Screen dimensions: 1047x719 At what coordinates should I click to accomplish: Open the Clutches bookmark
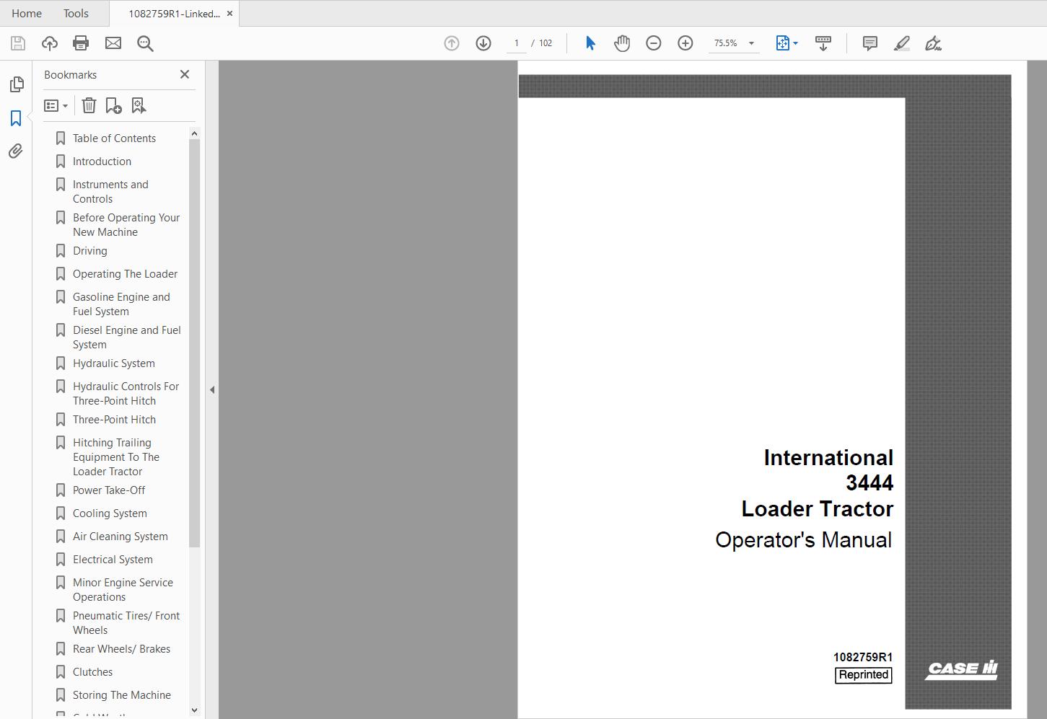pos(92,672)
